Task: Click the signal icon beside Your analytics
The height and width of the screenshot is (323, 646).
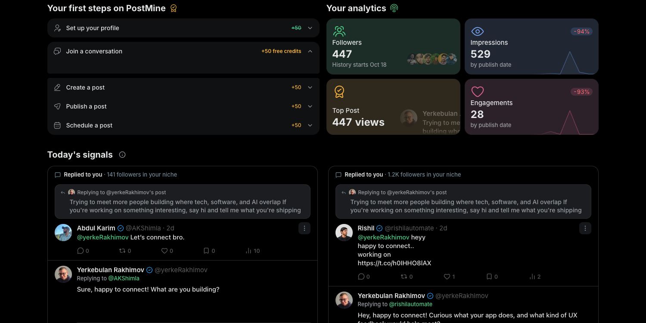Action: click(394, 8)
